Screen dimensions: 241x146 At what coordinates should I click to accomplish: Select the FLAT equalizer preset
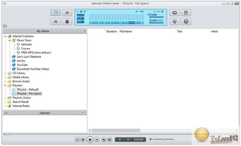click(x=131, y=23)
